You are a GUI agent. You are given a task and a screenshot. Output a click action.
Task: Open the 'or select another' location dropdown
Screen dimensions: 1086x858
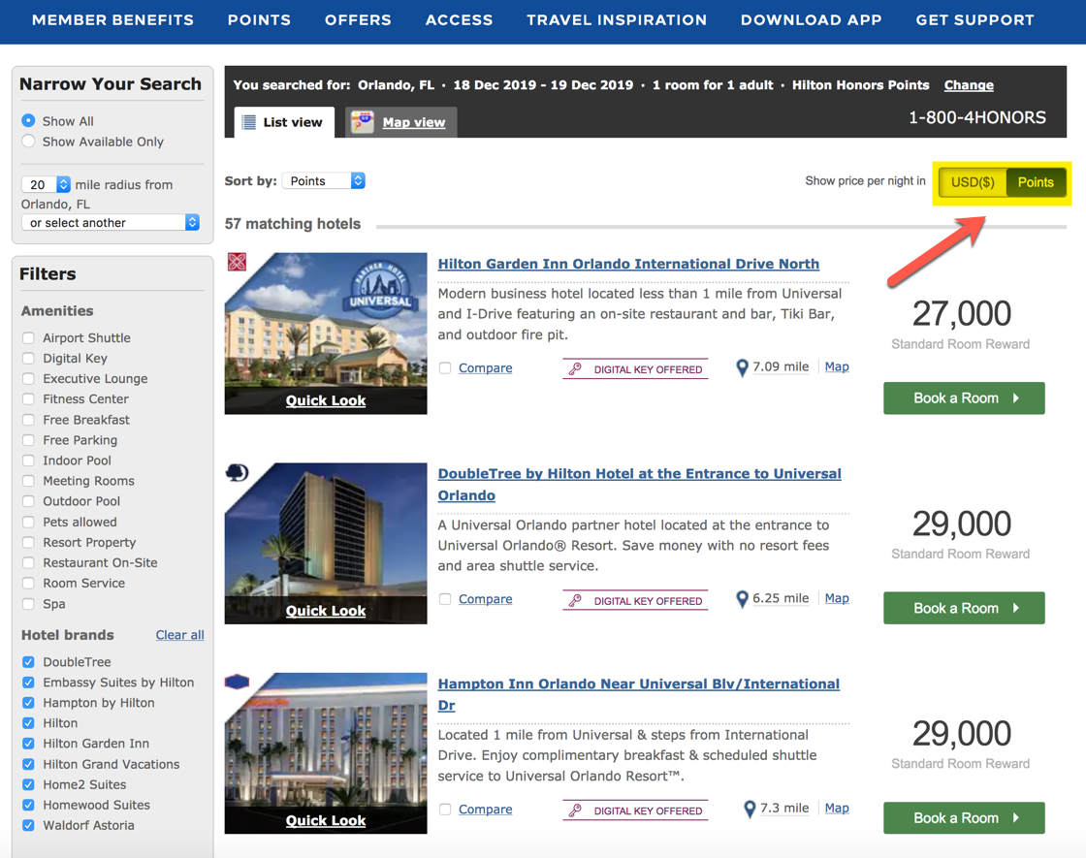click(x=111, y=222)
